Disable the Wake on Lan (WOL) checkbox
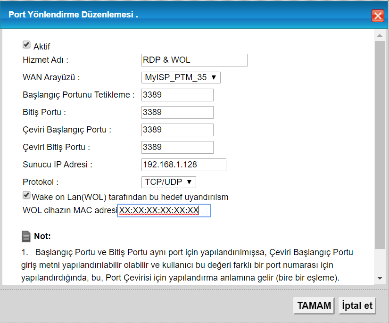Screen dimensions: 389x323 (x=26, y=195)
